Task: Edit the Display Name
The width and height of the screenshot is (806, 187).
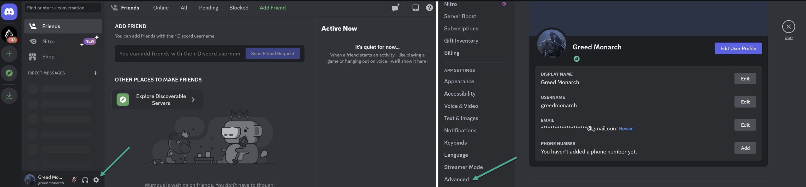Action: pos(745,79)
